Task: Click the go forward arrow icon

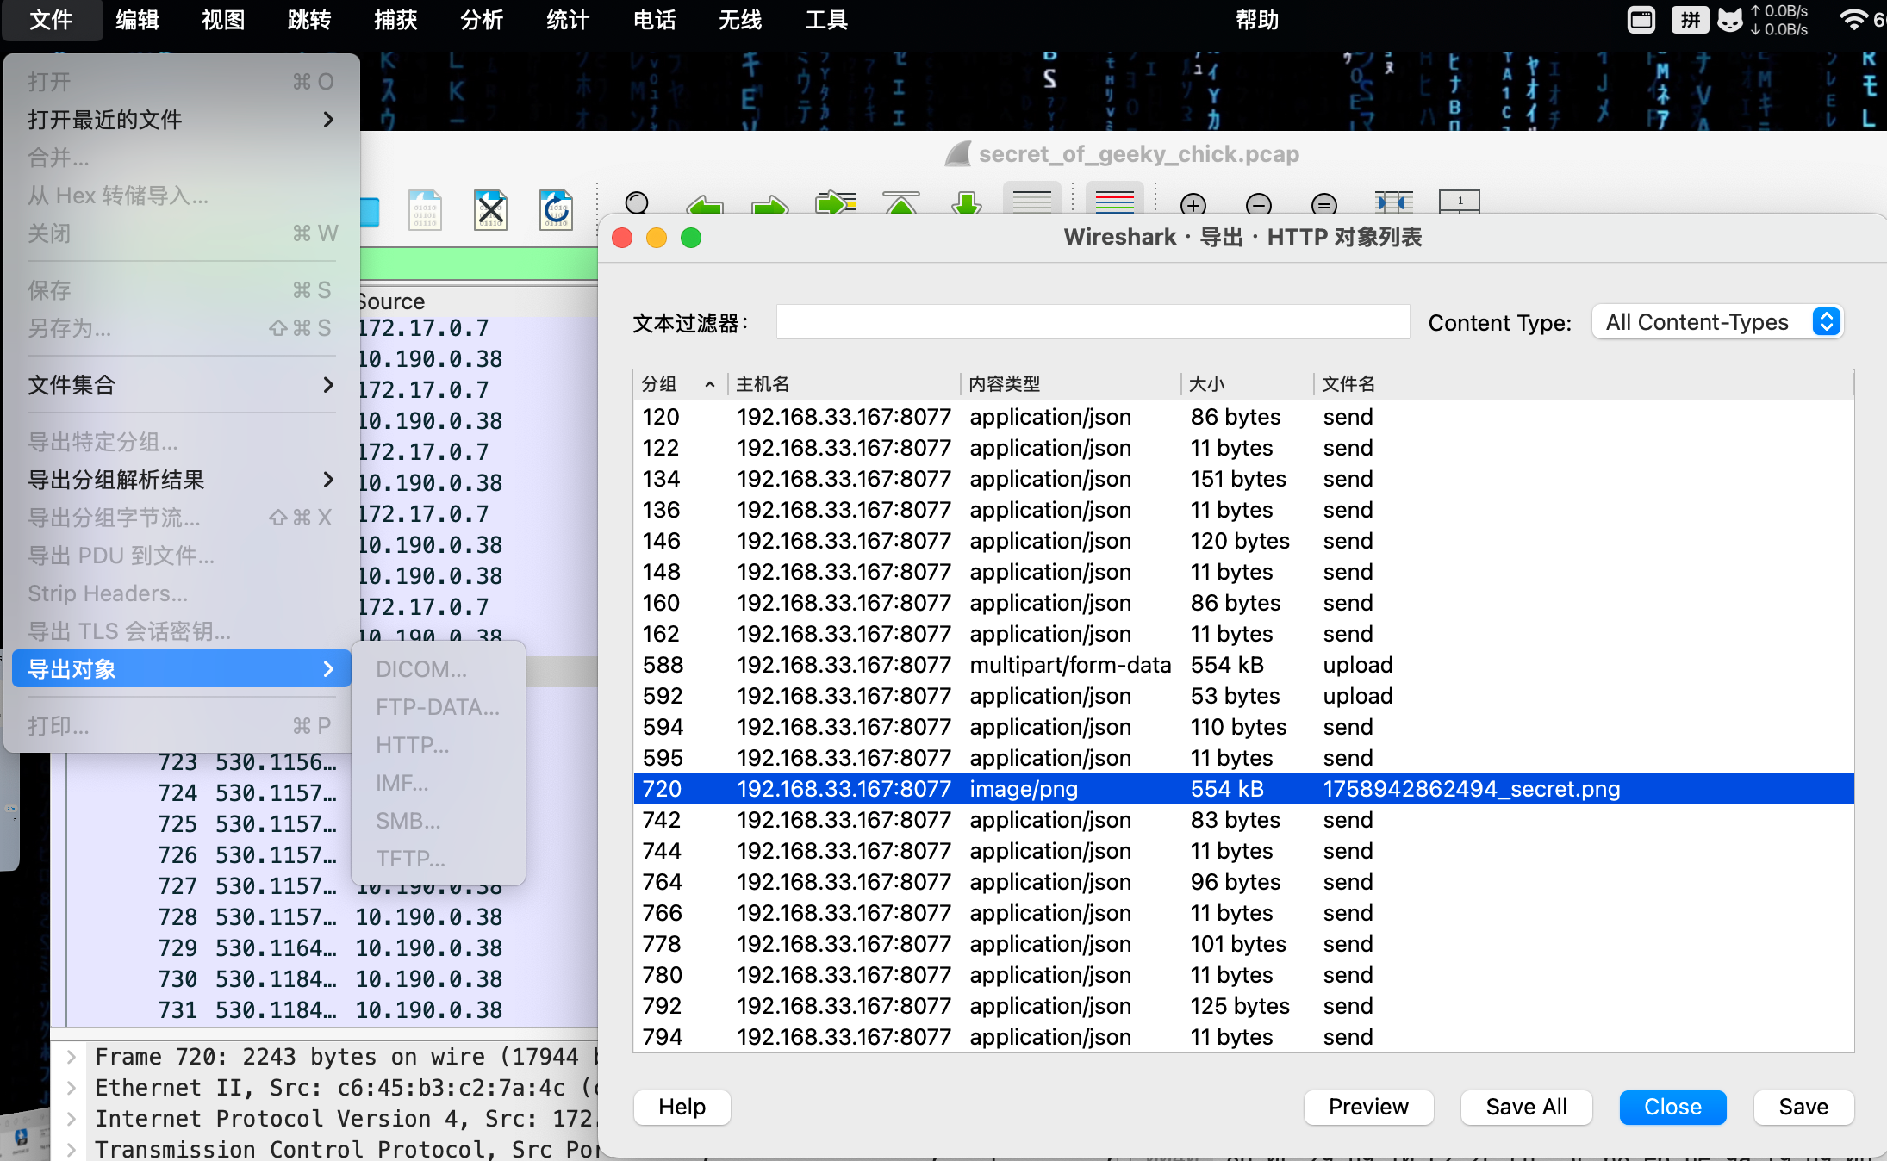Action: coord(769,205)
